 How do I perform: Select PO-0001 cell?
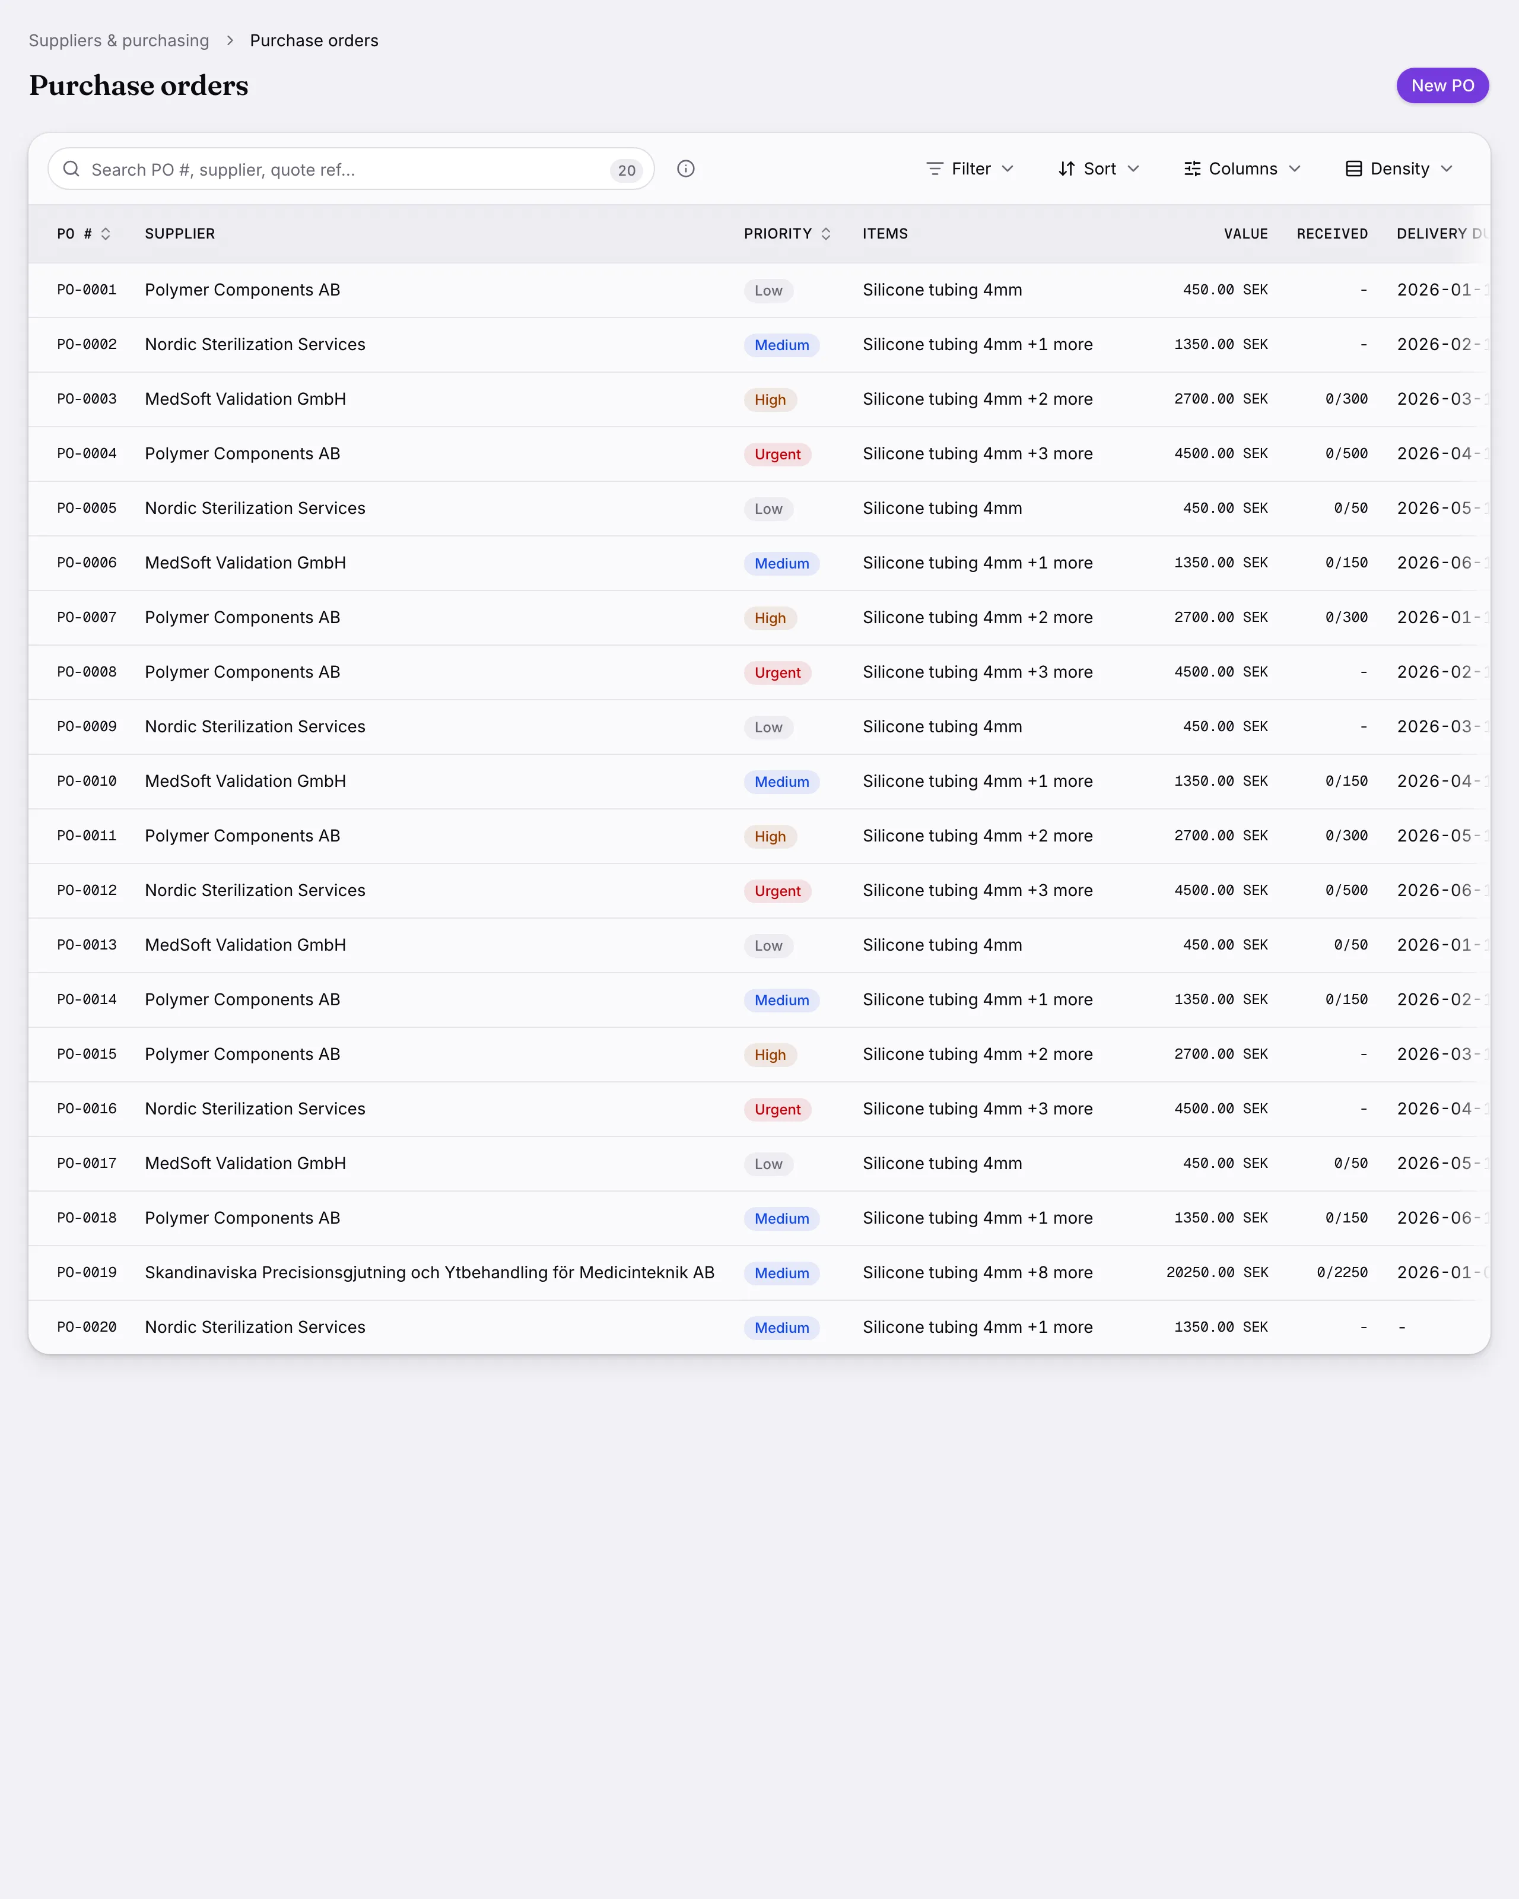pyautogui.click(x=87, y=290)
